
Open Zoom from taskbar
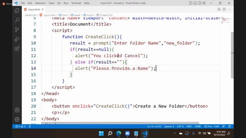(x=127, y=133)
